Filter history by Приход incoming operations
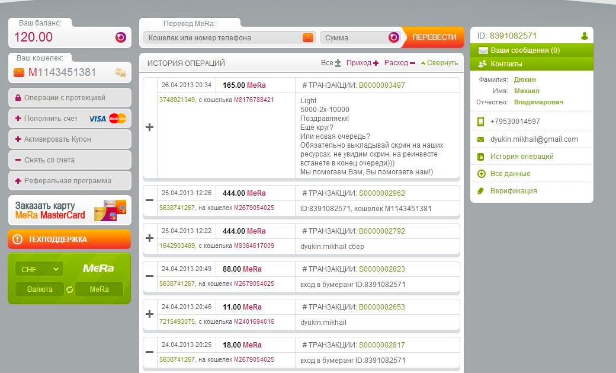616x373 pixels. 362,63
